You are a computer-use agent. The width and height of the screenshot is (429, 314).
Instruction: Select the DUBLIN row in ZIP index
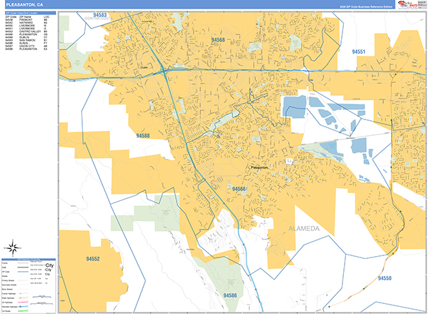(x=26, y=37)
